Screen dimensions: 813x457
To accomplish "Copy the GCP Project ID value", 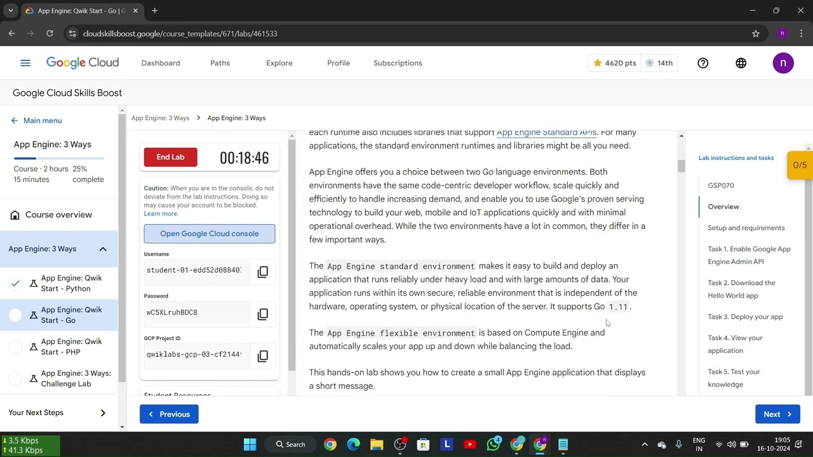I will pos(262,356).
